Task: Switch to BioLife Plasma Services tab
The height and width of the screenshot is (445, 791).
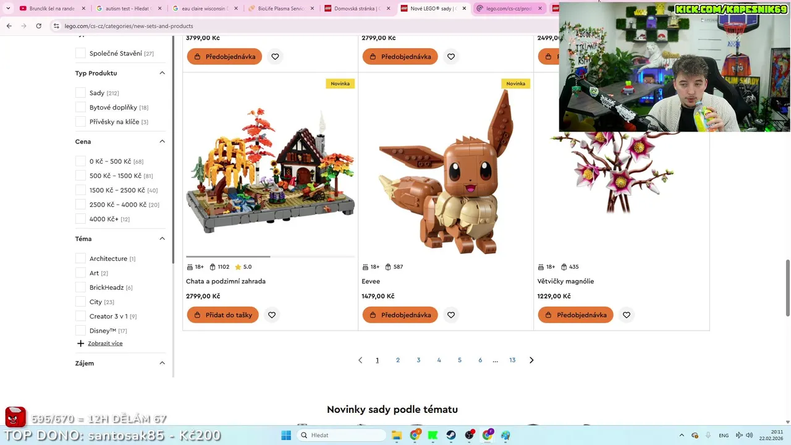Action: 280,9
